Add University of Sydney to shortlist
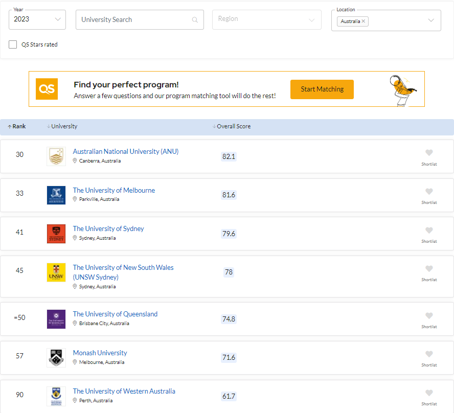 pos(429,231)
